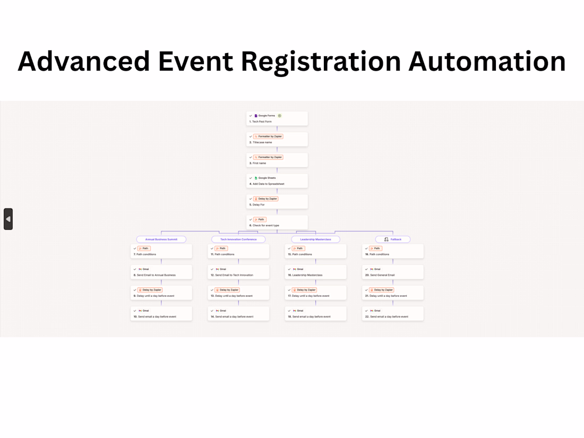Click the Formatter icon in Titlecase name step
The width and height of the screenshot is (584, 438).
(256, 136)
